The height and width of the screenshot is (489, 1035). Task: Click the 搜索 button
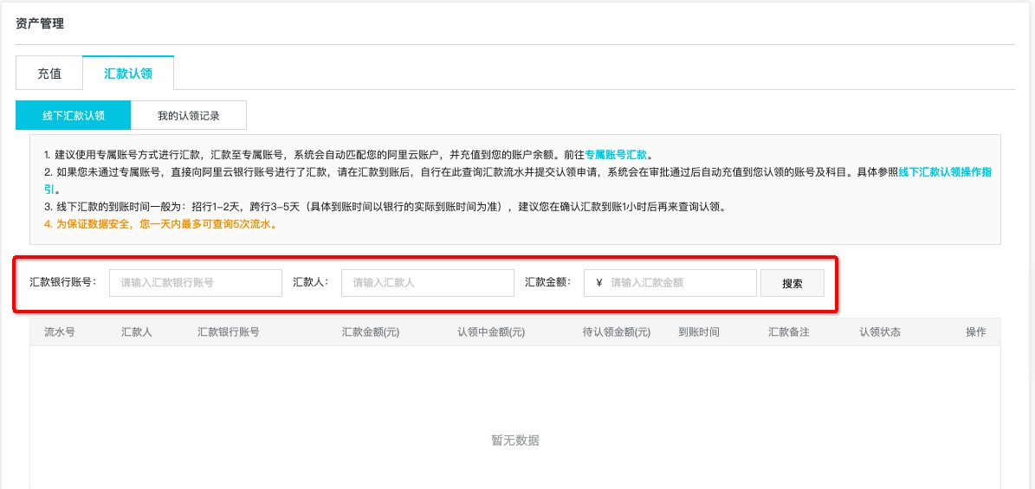792,283
